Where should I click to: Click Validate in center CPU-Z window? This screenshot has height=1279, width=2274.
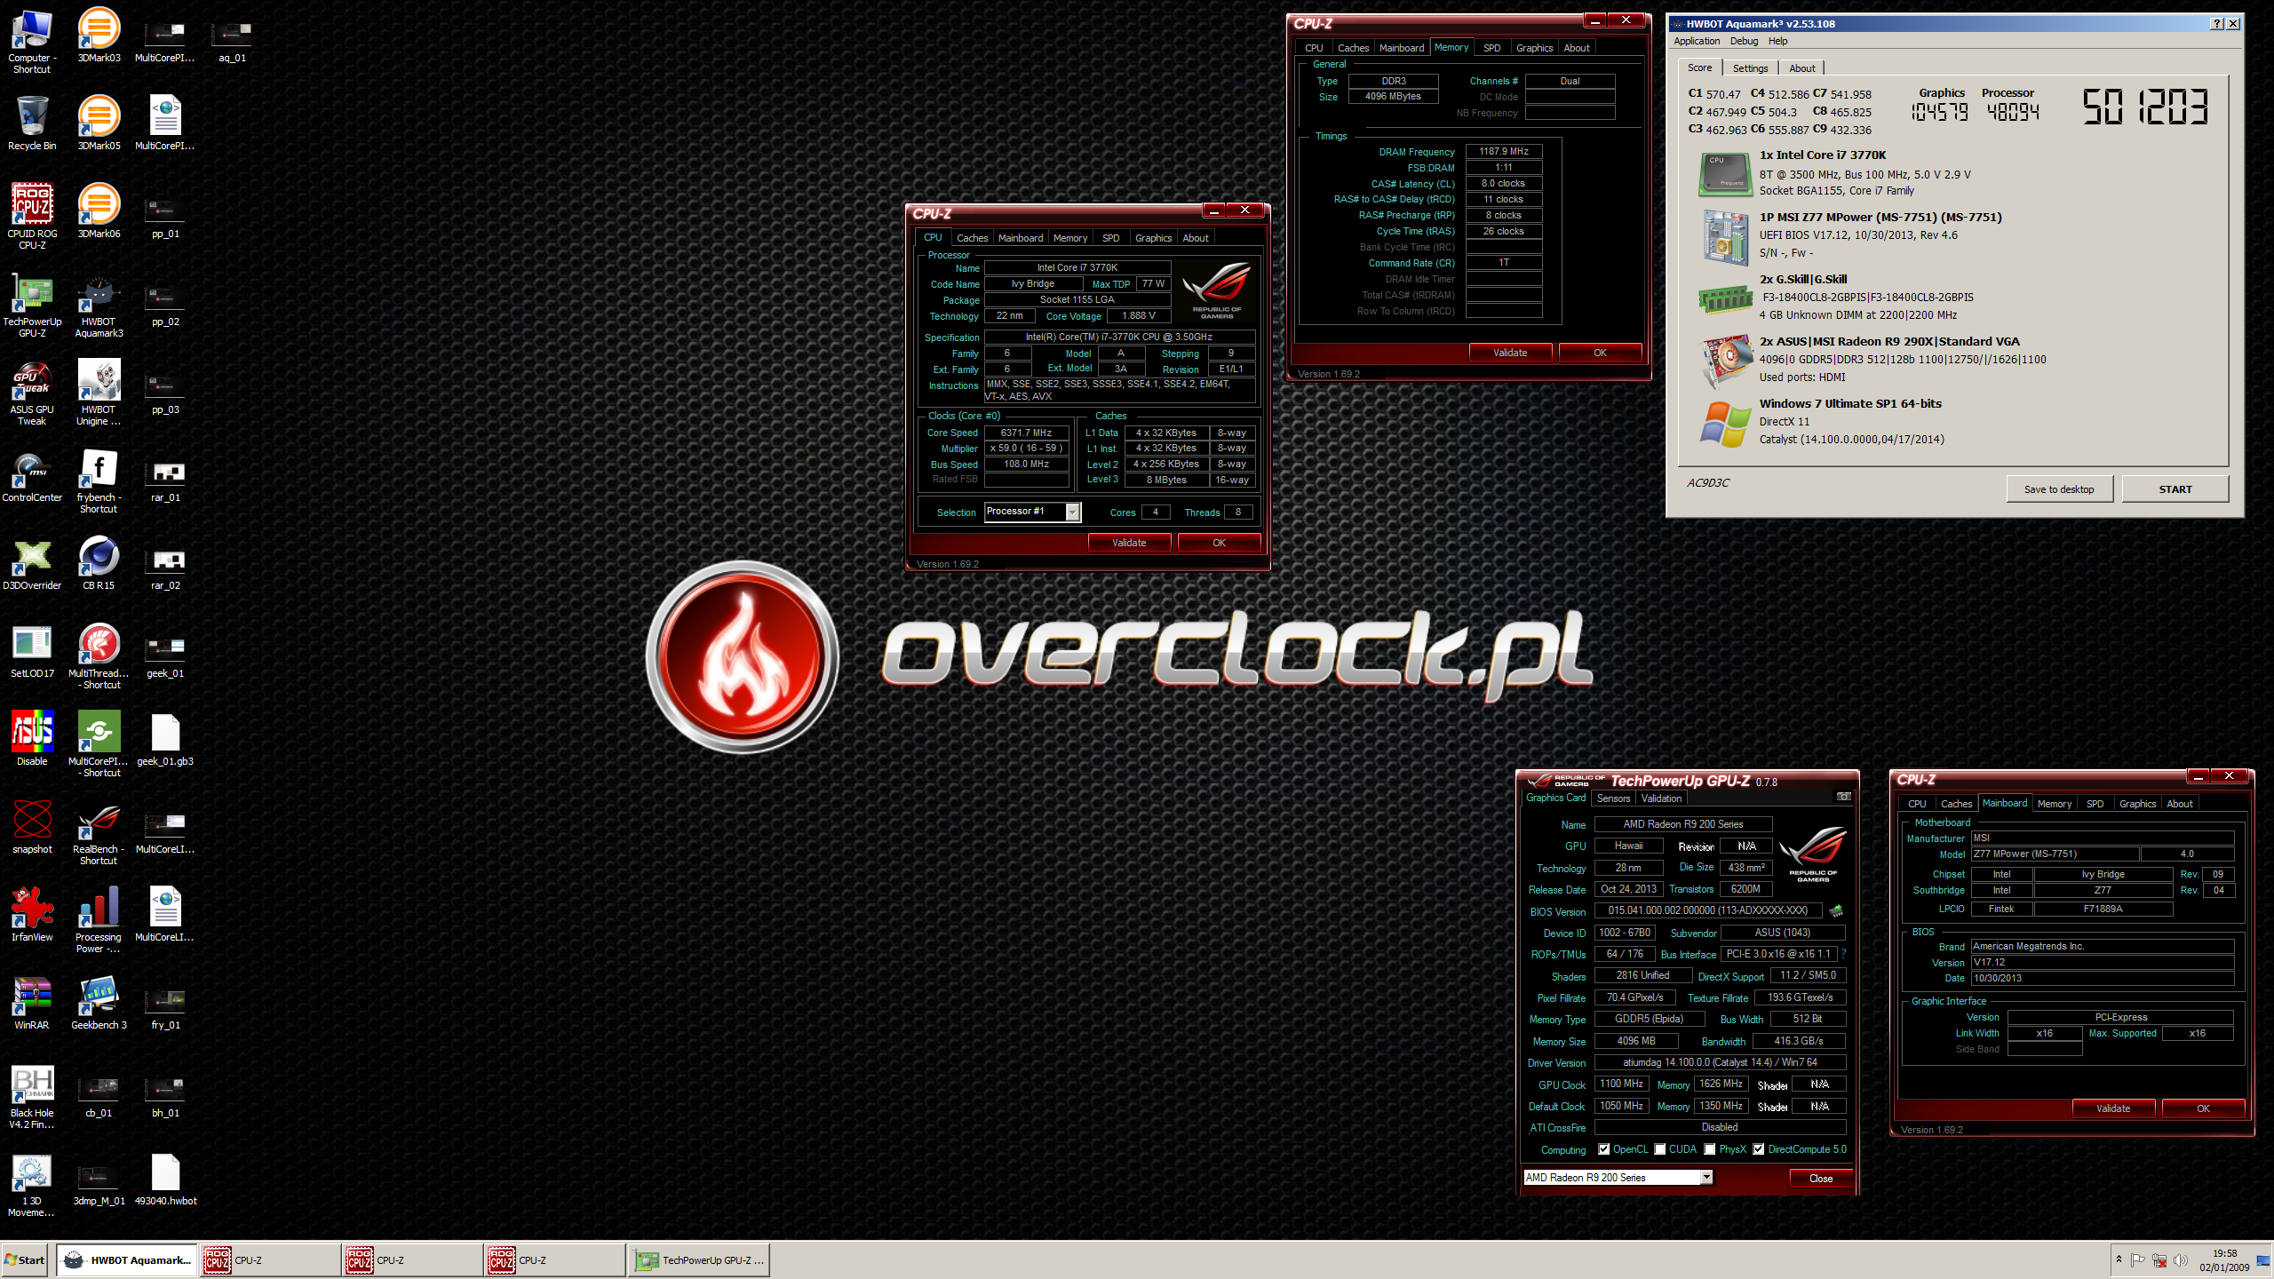tap(1129, 543)
